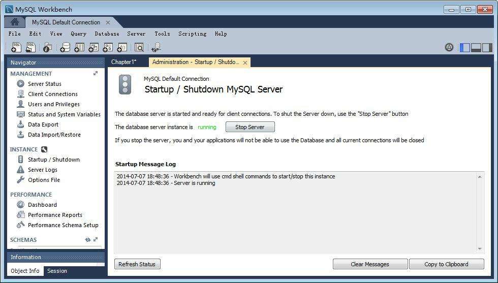
Task: Open the Tools menu
Action: click(162, 34)
